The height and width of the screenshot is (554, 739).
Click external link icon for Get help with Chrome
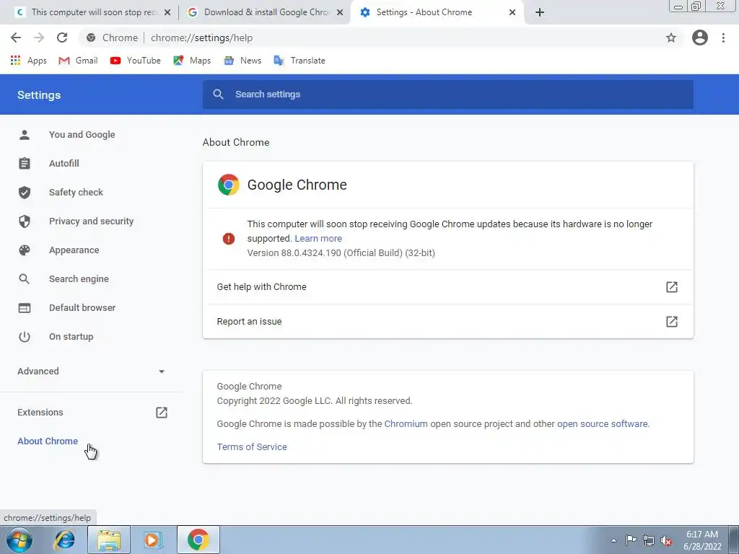672,287
